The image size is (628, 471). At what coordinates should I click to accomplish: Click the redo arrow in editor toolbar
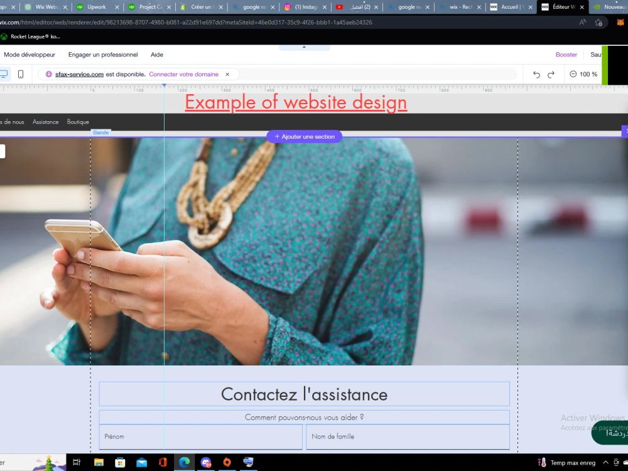[x=551, y=75]
